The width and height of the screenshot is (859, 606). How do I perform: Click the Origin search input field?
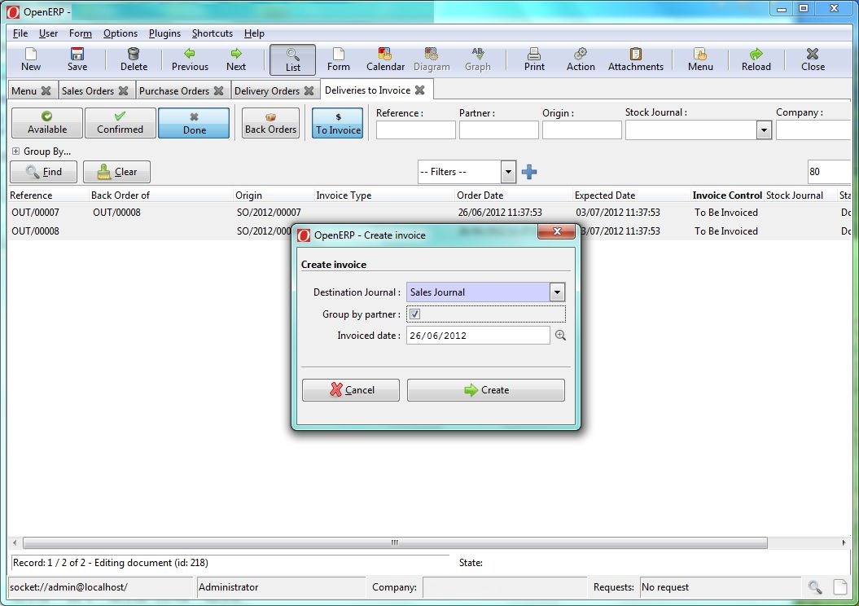point(582,130)
